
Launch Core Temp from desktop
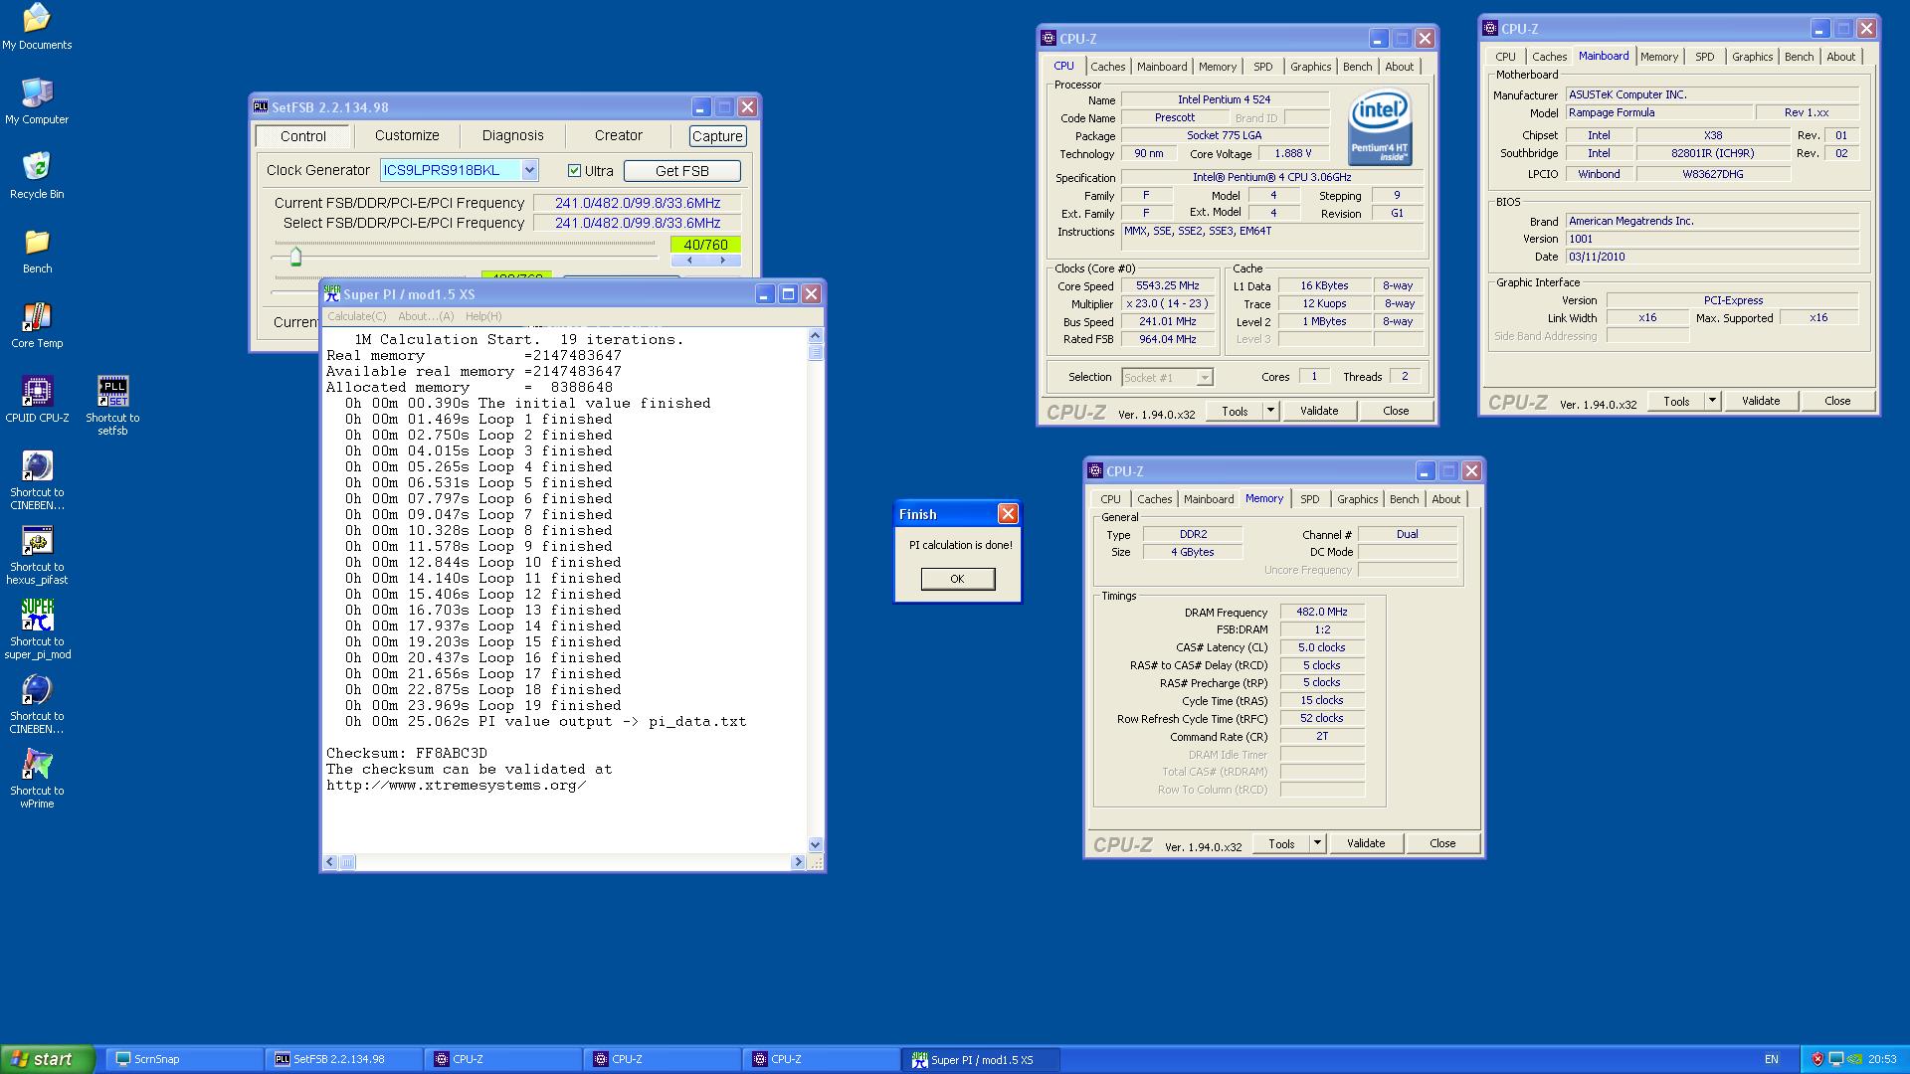pyautogui.click(x=37, y=325)
